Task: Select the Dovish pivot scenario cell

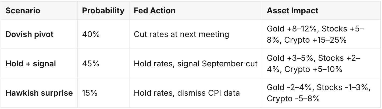Action: point(39,34)
